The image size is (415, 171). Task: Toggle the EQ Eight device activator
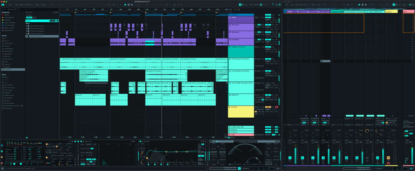[140, 142]
